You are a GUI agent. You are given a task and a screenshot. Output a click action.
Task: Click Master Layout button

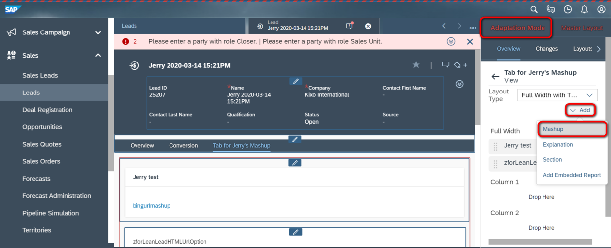point(582,28)
